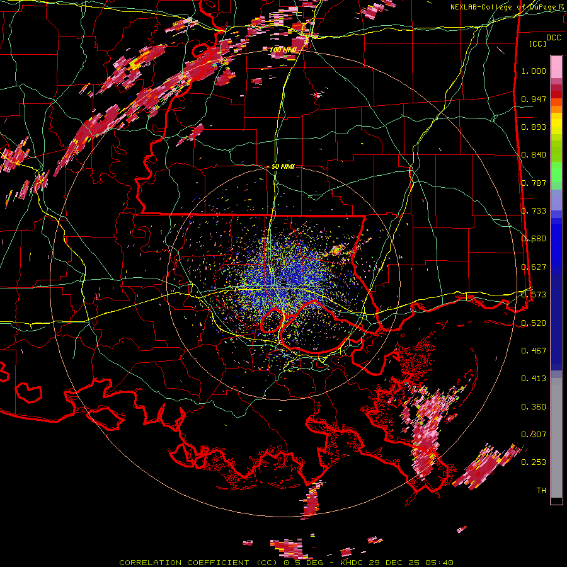Select the 0.307 scale label
The image size is (567, 567).
534,434
